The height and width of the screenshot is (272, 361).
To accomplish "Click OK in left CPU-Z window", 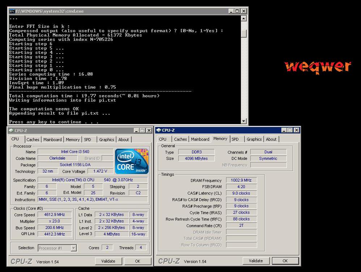I will point(138,261).
